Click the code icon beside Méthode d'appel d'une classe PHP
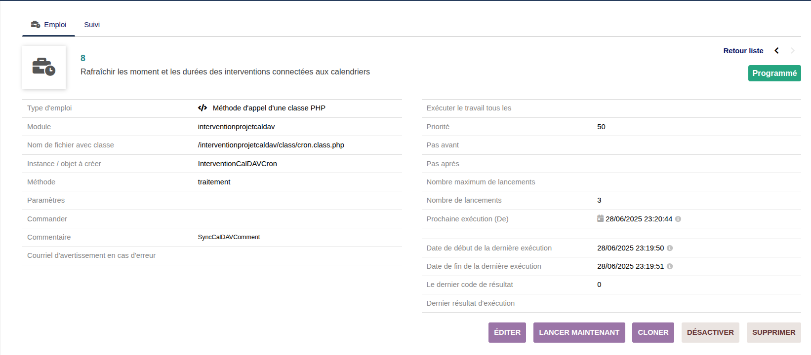 coord(203,108)
